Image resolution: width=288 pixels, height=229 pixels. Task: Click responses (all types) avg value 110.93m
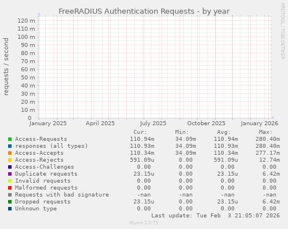(226, 146)
